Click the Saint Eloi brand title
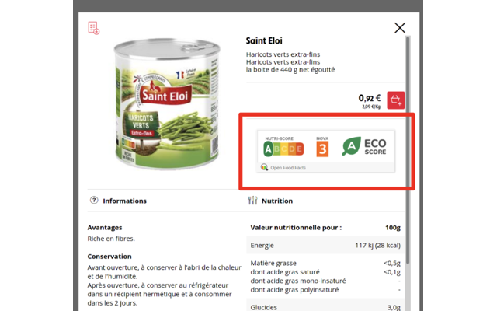 tap(264, 40)
